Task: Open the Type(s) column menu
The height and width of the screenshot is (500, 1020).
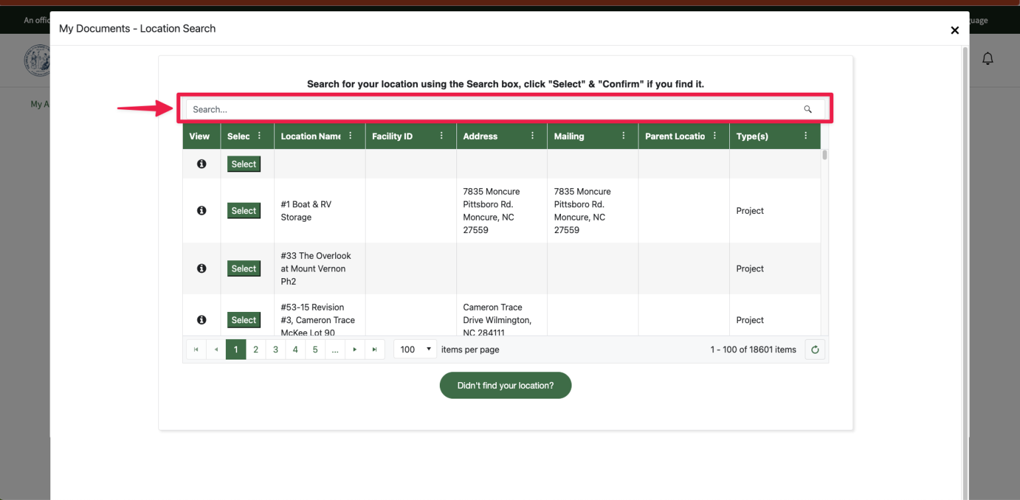Action: tap(805, 136)
